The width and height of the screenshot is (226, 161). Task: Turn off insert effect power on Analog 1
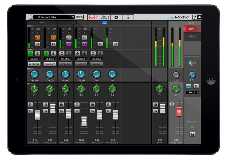[31, 53]
